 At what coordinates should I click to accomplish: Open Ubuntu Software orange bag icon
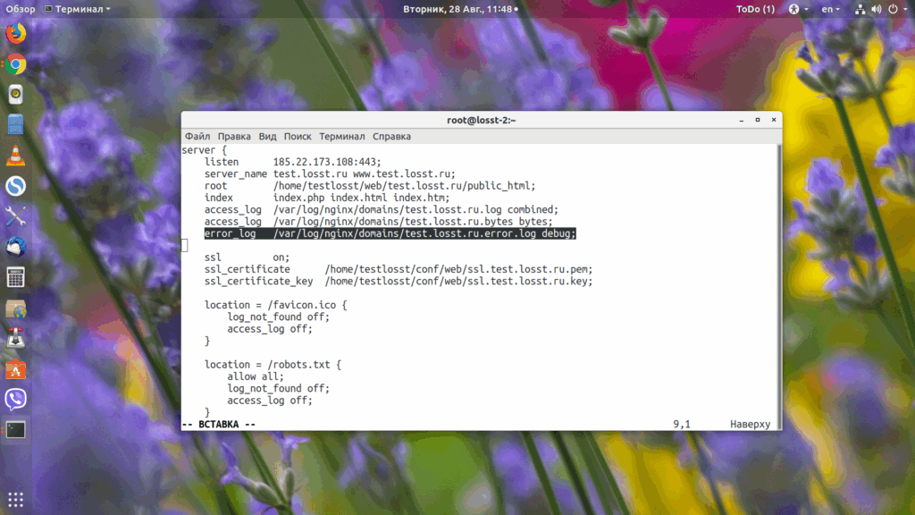point(16,369)
